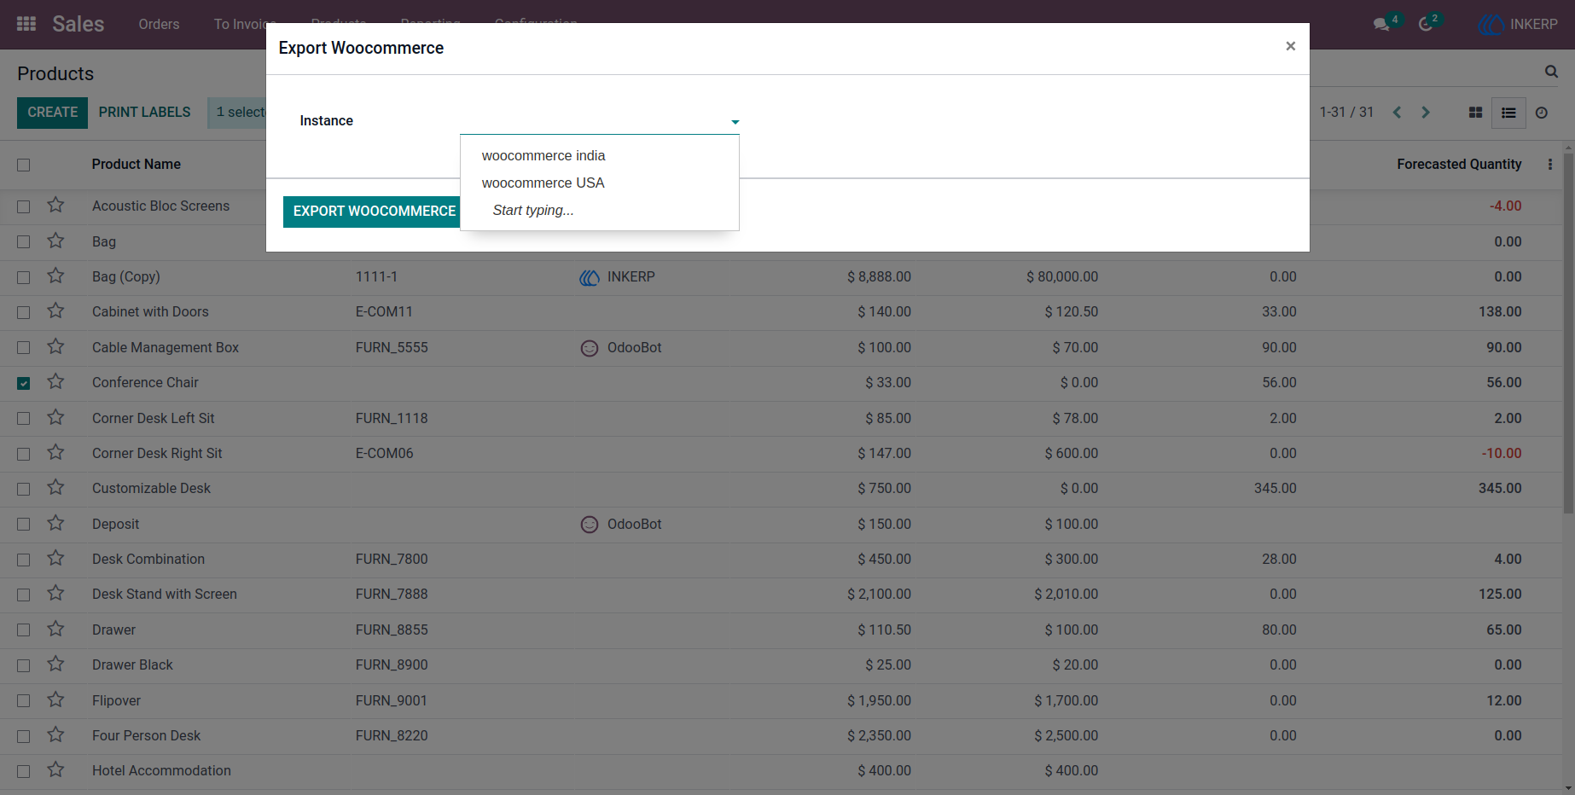1575x795 pixels.
Task: Click the PRINT LABELS button
Action: click(x=145, y=113)
